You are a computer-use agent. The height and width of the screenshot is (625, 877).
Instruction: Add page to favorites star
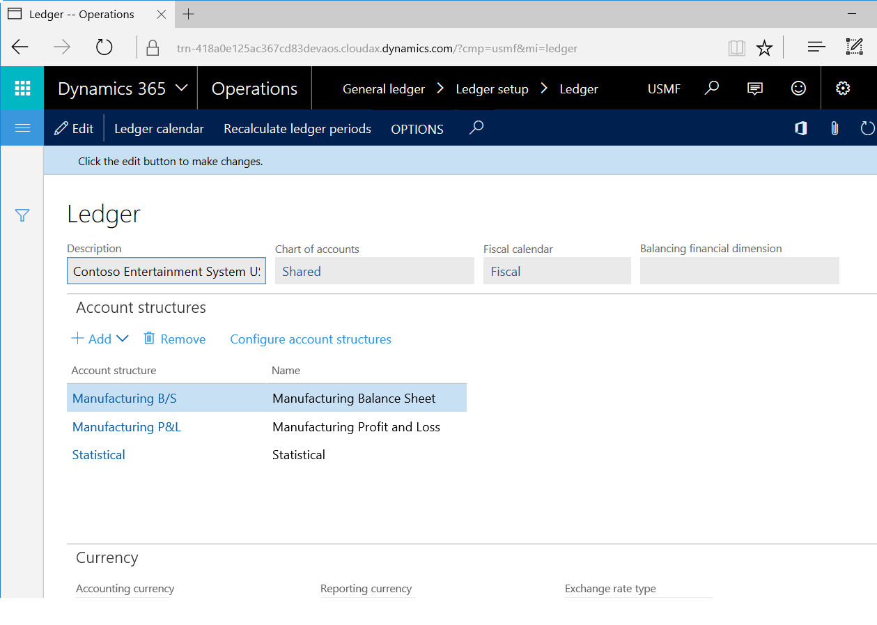[765, 48]
